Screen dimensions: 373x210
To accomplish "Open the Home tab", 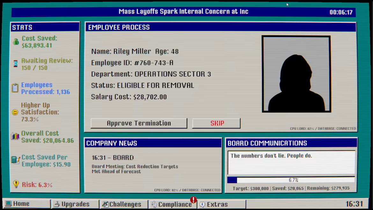I will point(27,204).
